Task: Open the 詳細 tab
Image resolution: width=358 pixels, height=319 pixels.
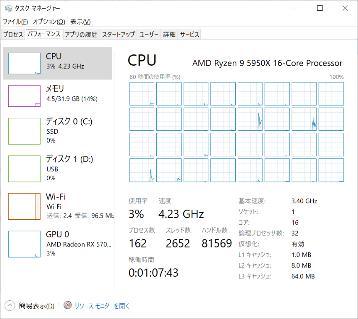Action: pyautogui.click(x=169, y=34)
